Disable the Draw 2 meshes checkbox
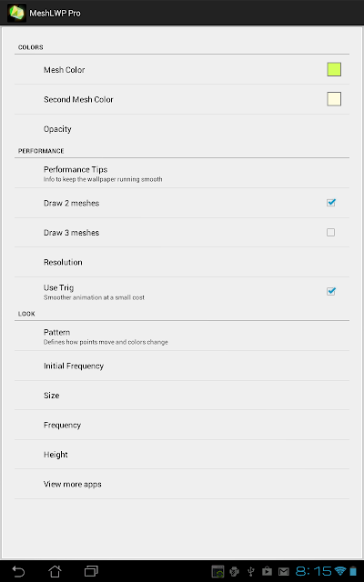Image resolution: width=364 pixels, height=582 pixels. click(x=331, y=203)
